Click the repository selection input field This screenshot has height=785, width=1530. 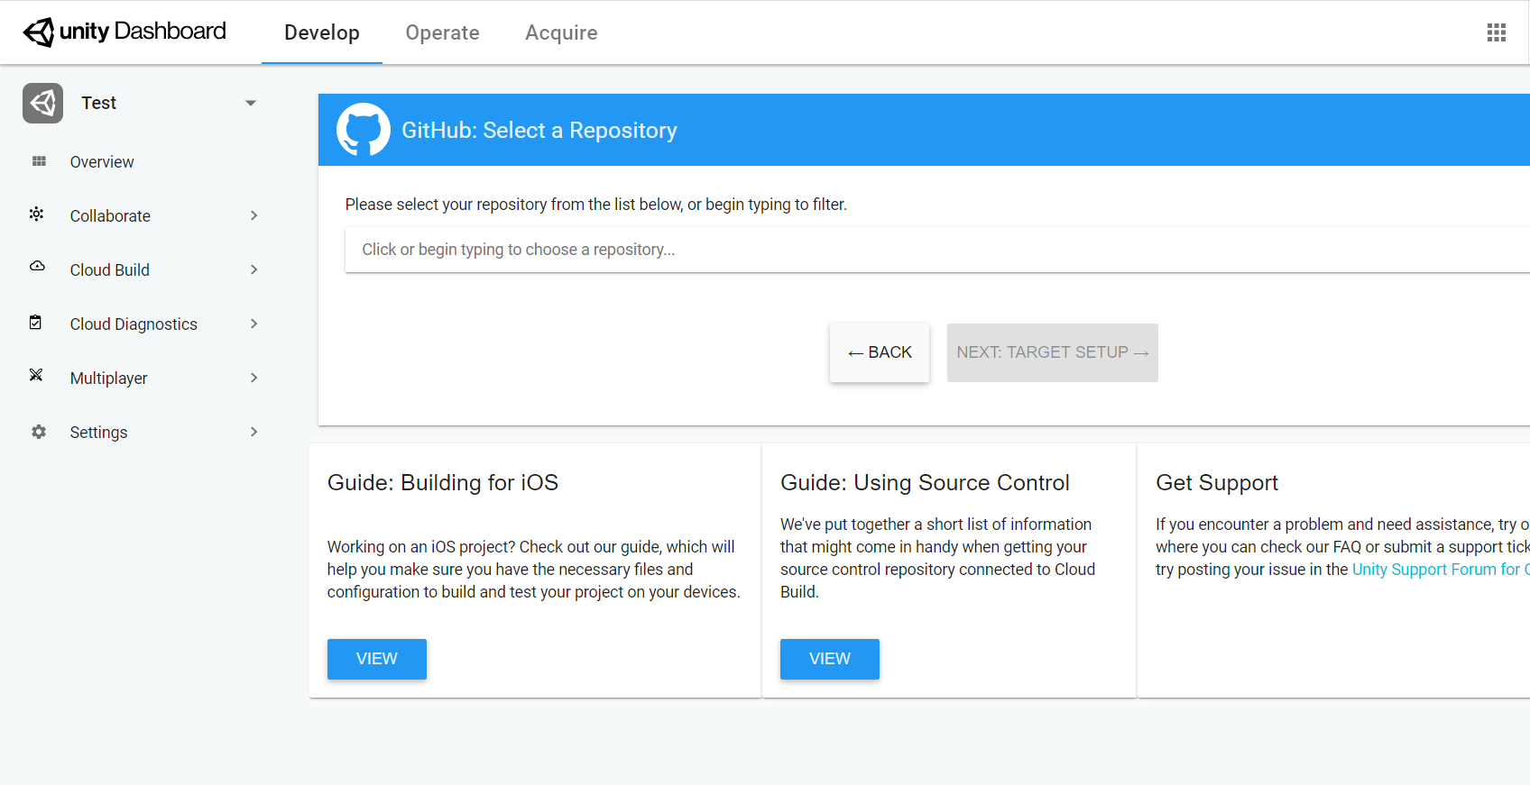point(937,250)
